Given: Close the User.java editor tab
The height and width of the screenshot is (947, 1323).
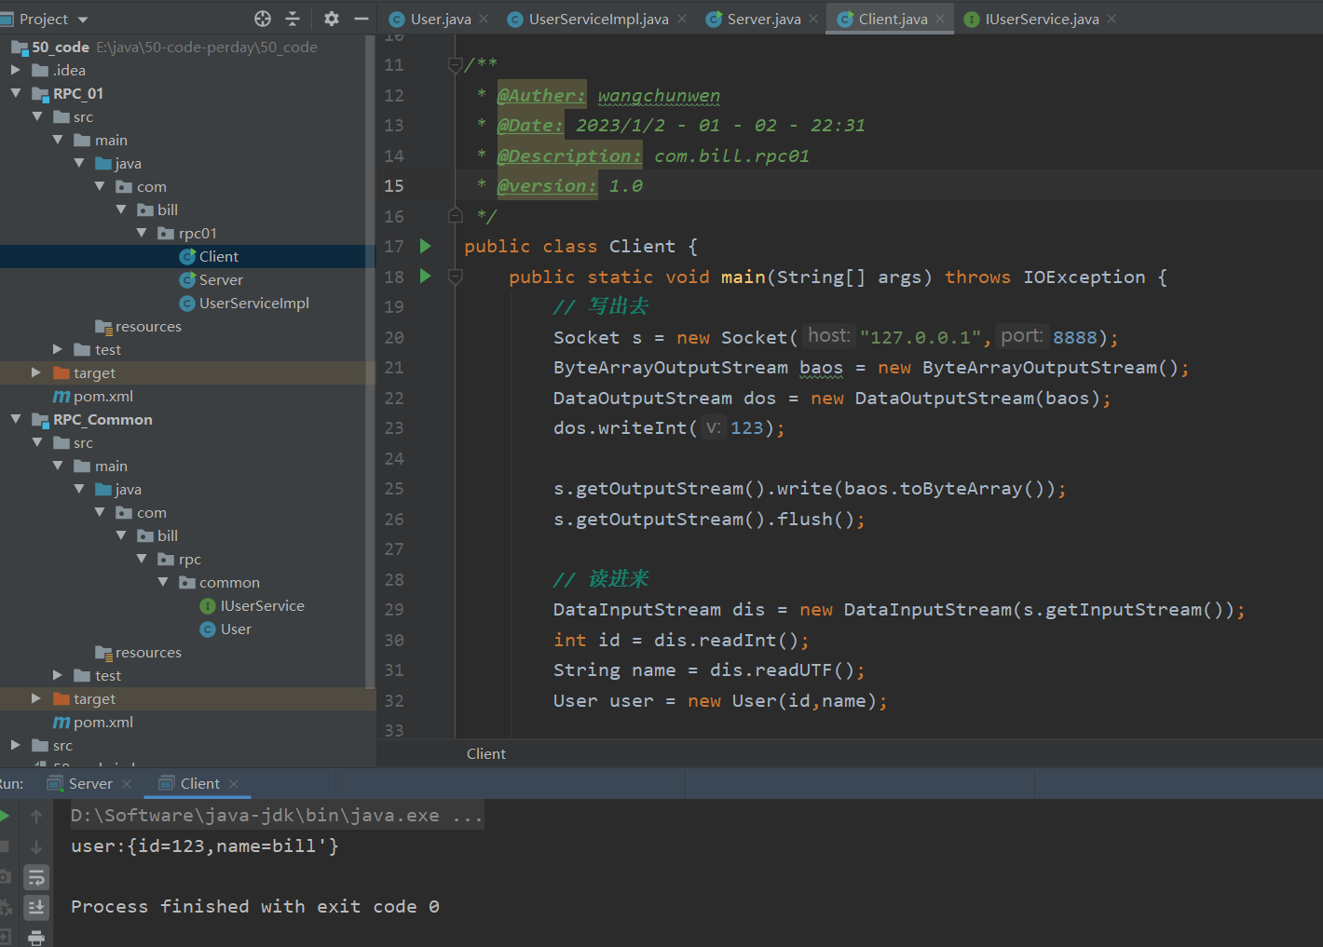Looking at the screenshot, I should pyautogui.click(x=484, y=19).
